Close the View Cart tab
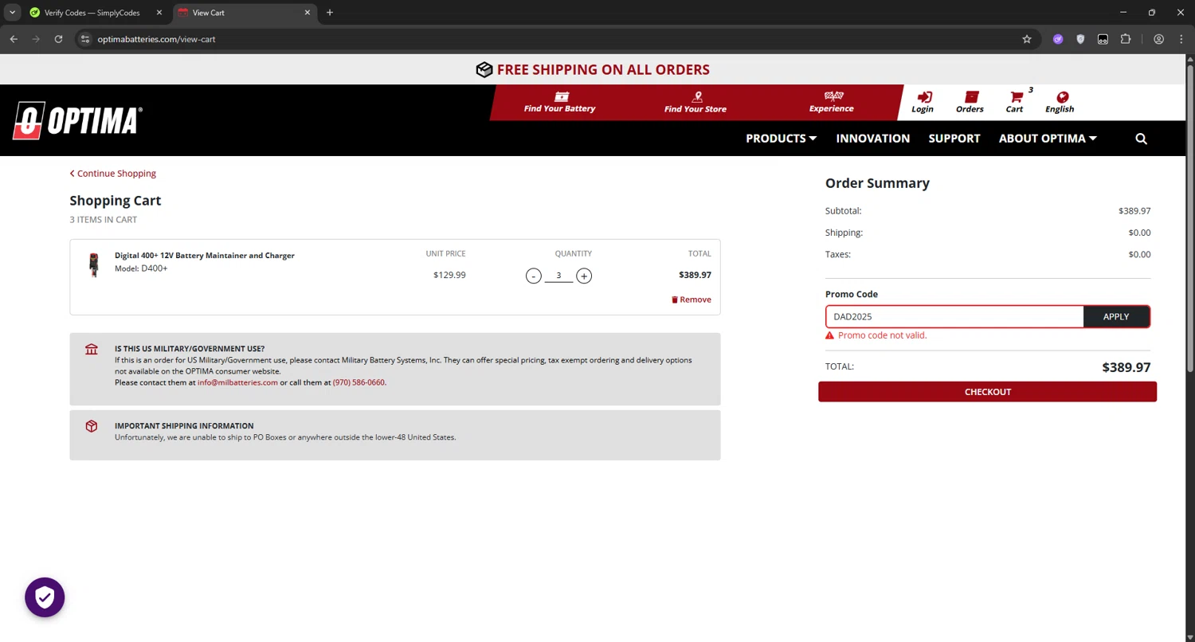Viewport: 1195px width, 642px height. [x=308, y=13]
